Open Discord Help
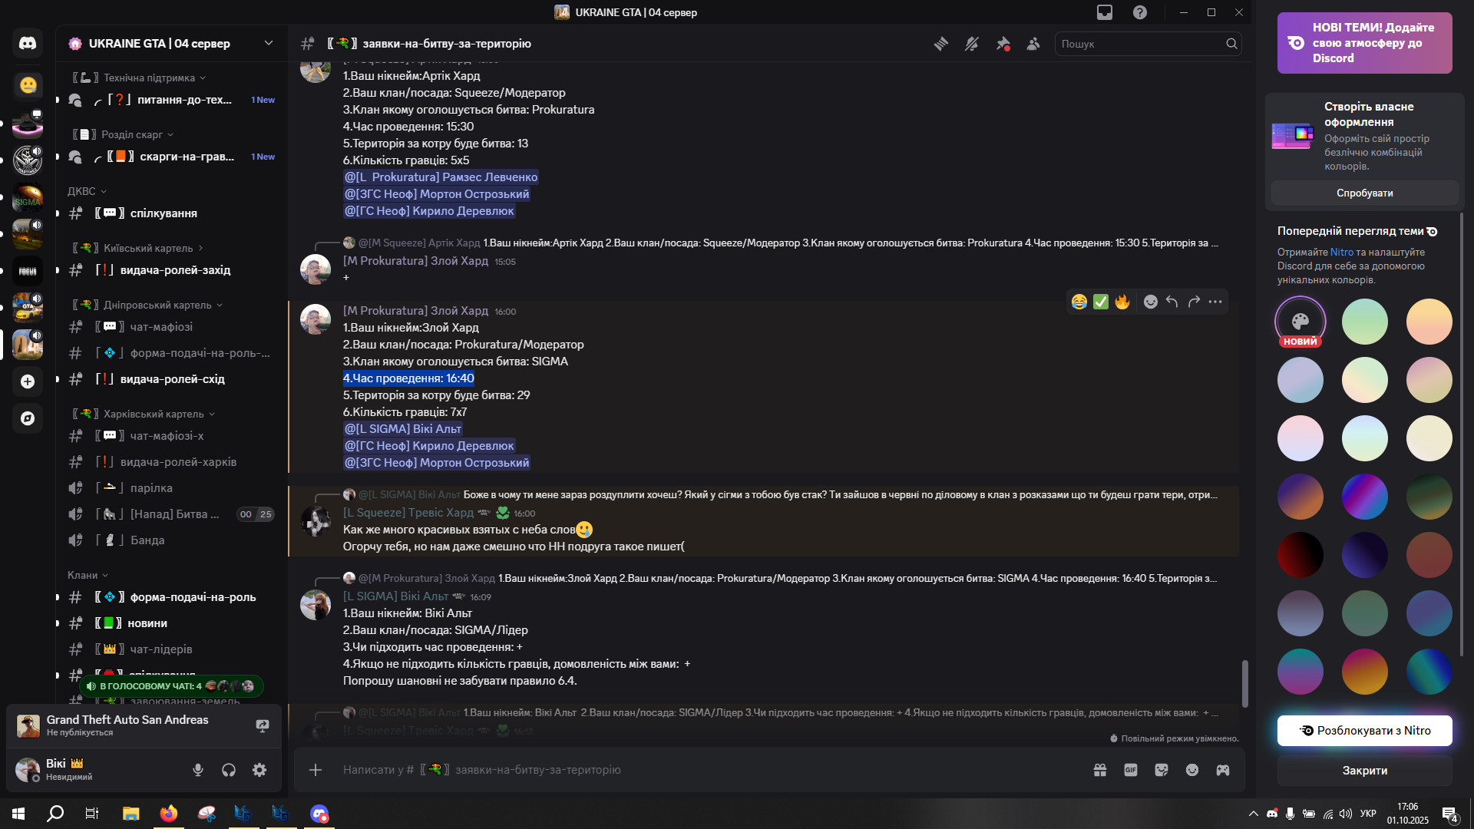The height and width of the screenshot is (829, 1474). click(1140, 12)
